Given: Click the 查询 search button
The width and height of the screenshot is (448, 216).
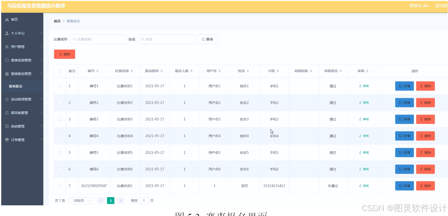Looking at the screenshot, I should click(x=207, y=39).
